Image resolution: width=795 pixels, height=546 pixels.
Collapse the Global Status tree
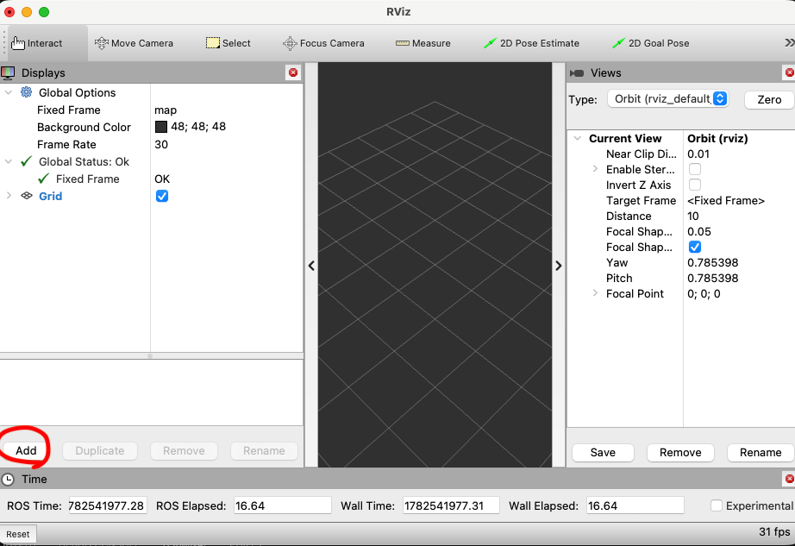(9, 161)
